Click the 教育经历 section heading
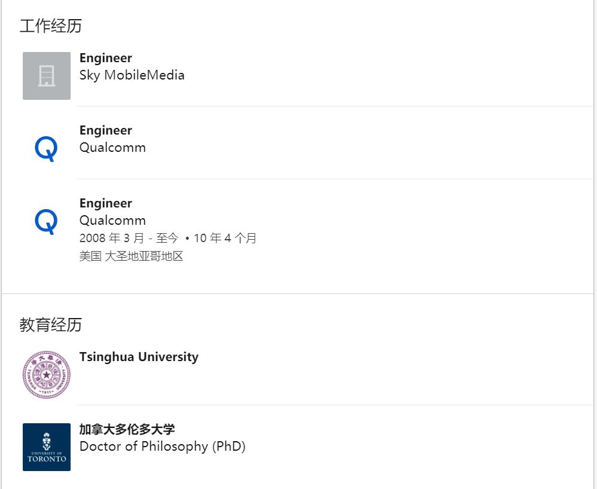The height and width of the screenshot is (489, 597). pyautogui.click(x=51, y=325)
